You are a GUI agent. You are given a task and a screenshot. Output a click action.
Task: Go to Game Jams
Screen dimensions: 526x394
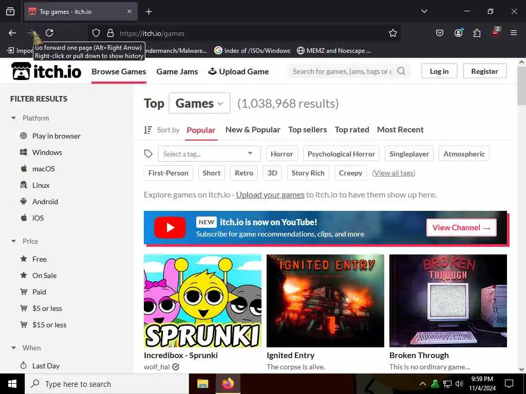click(177, 72)
